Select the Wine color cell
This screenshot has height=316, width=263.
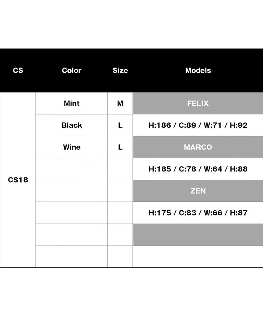[x=71, y=147]
